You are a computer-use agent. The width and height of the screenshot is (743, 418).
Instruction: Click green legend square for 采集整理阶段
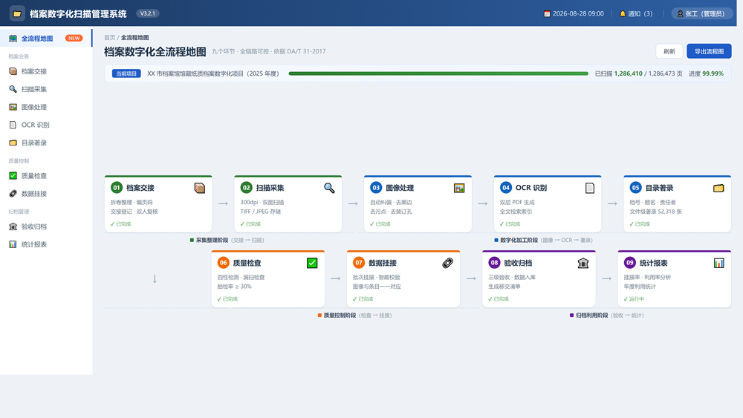(192, 240)
